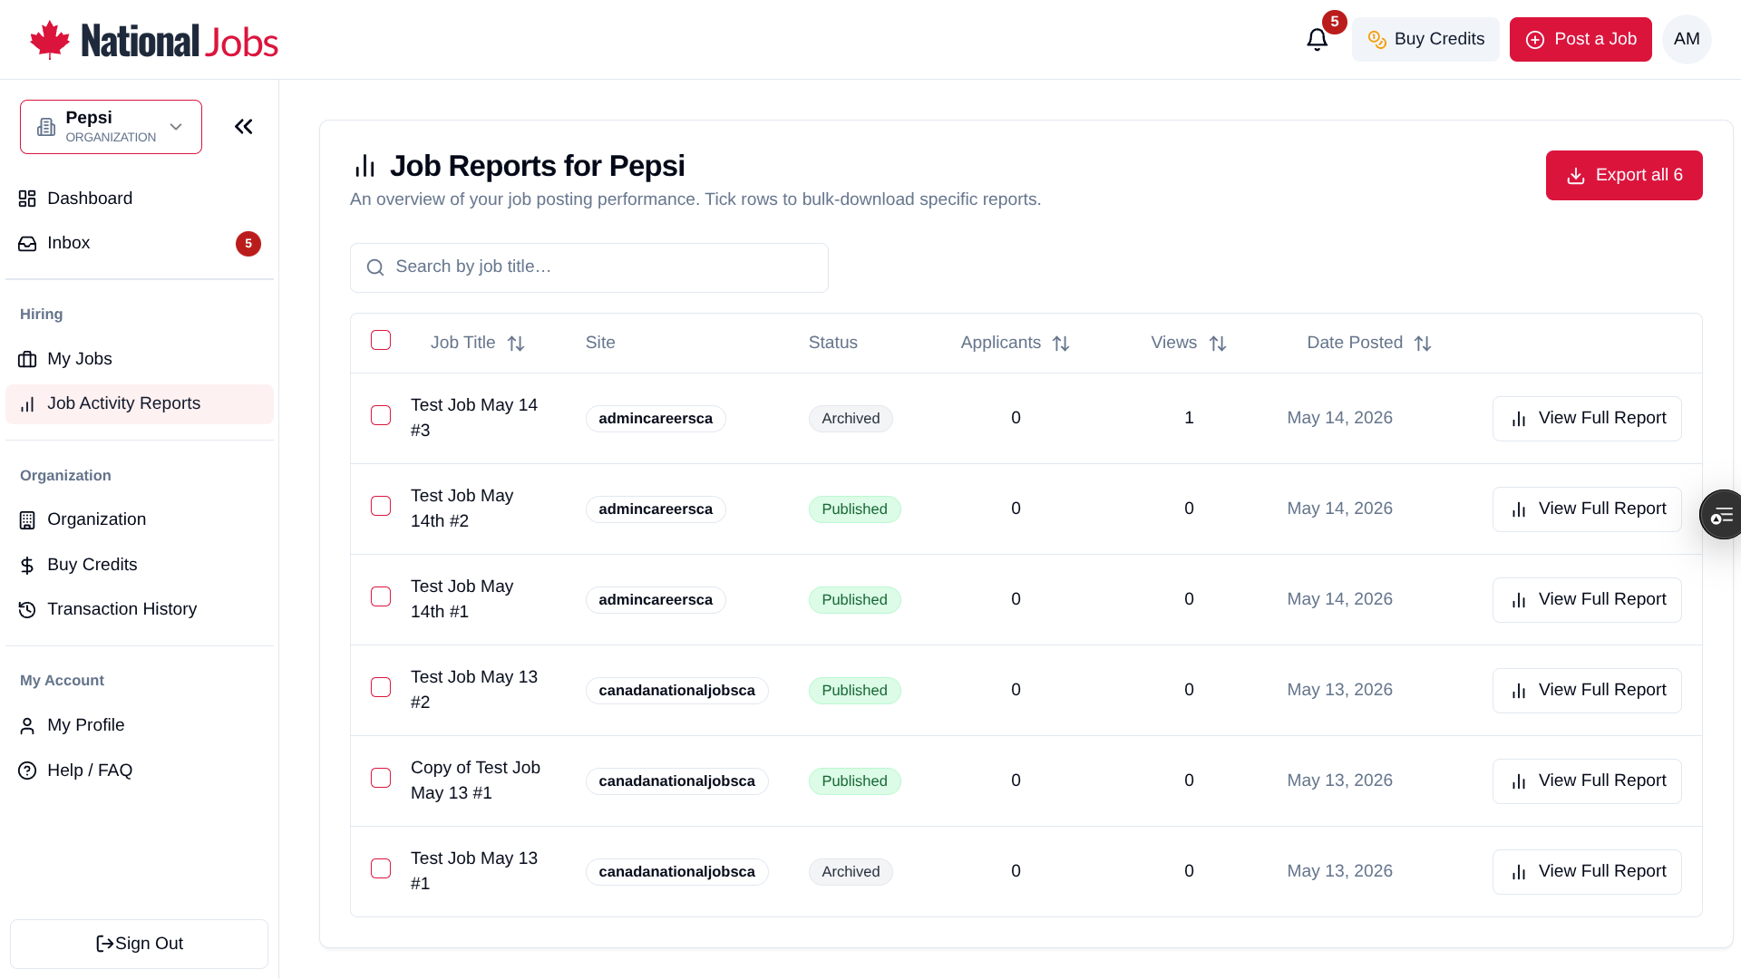1741x979 pixels.
Task: Sort by Applicants arrows icon
Action: click(1061, 344)
